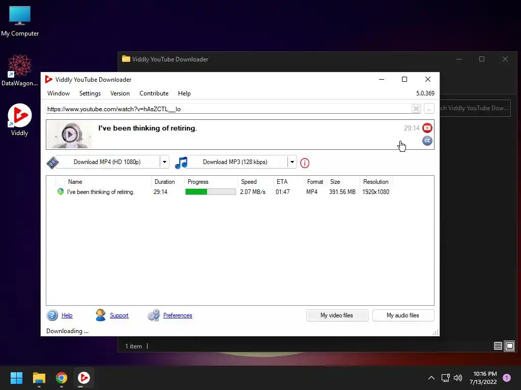
Task: Open My audio files
Action: 403,315
